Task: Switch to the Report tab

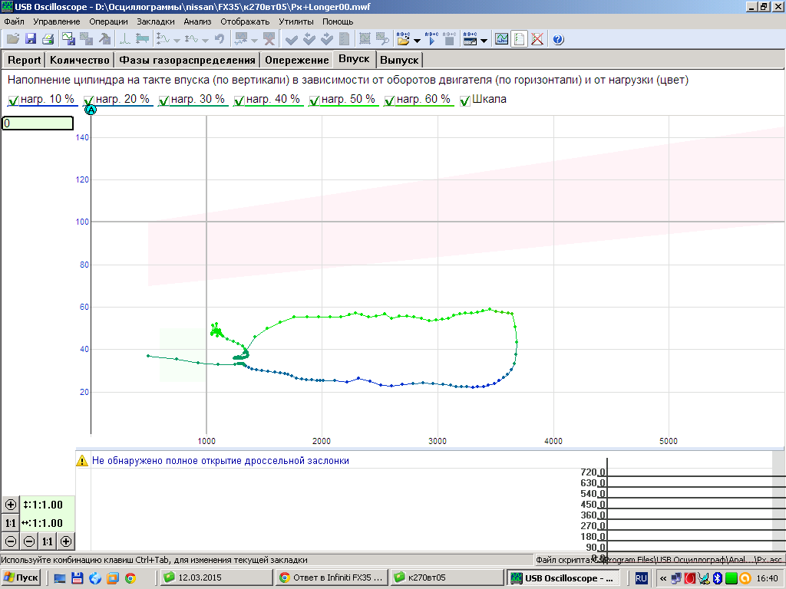Action: 24,60
